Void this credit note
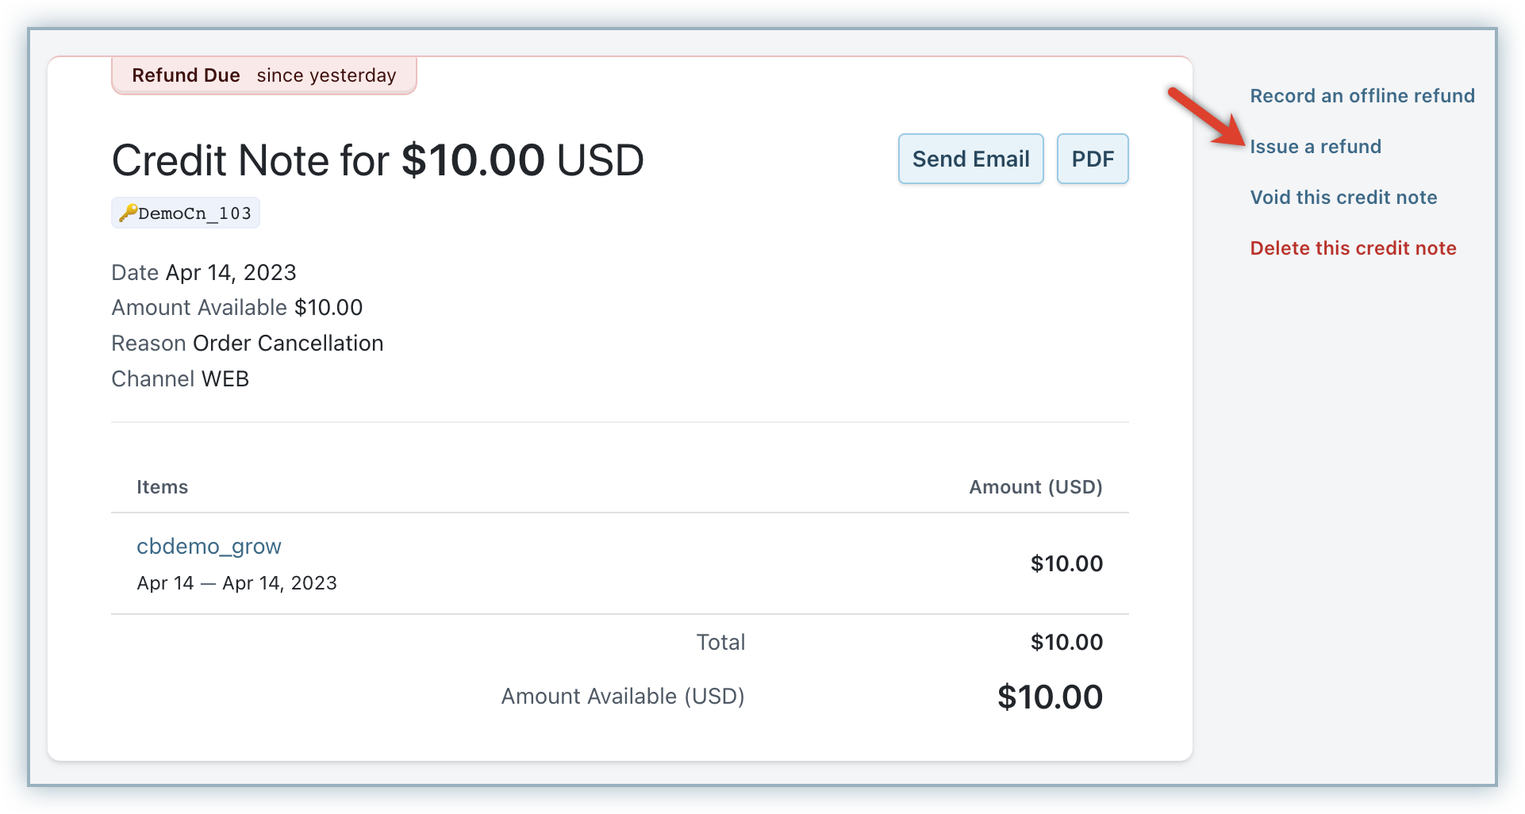Viewport: 1525px width, 814px height. pyautogui.click(x=1343, y=198)
